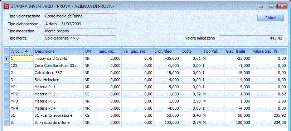Click the UM column header
The height and width of the screenshot is (131, 291).
(x=90, y=51)
